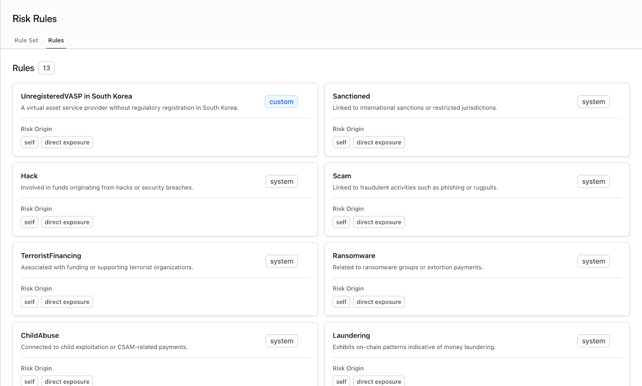Click direct exposure tag in Sanctioned rule
Viewport: 642px width, 386px height.
click(378, 143)
